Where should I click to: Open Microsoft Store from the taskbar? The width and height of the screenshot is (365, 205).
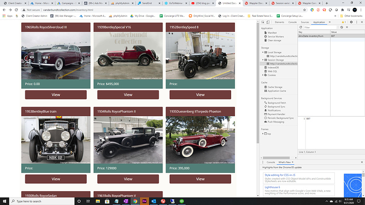click(x=107, y=201)
